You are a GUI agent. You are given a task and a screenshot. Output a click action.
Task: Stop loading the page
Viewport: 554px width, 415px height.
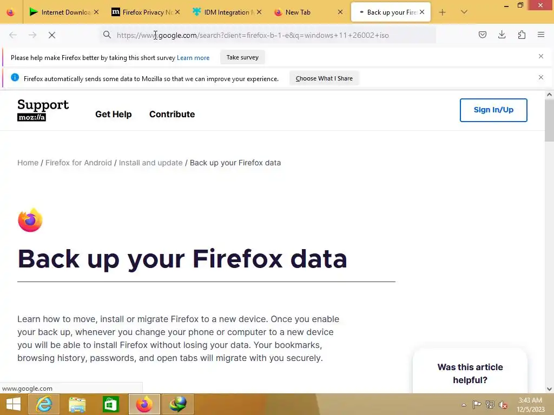tap(52, 35)
